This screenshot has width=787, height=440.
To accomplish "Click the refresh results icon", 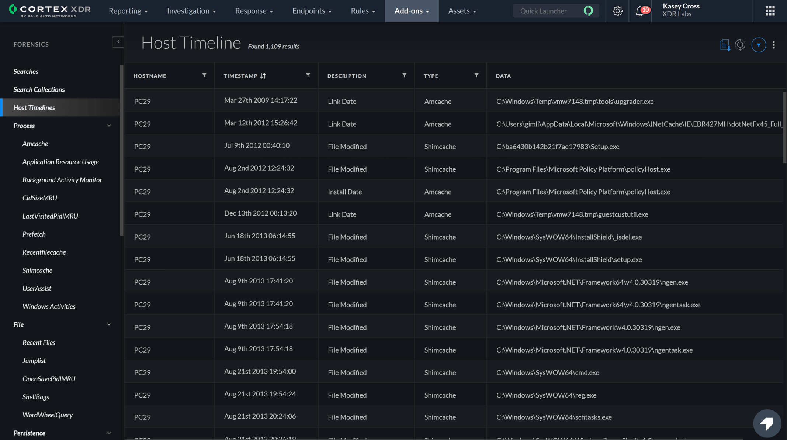I will pos(740,45).
